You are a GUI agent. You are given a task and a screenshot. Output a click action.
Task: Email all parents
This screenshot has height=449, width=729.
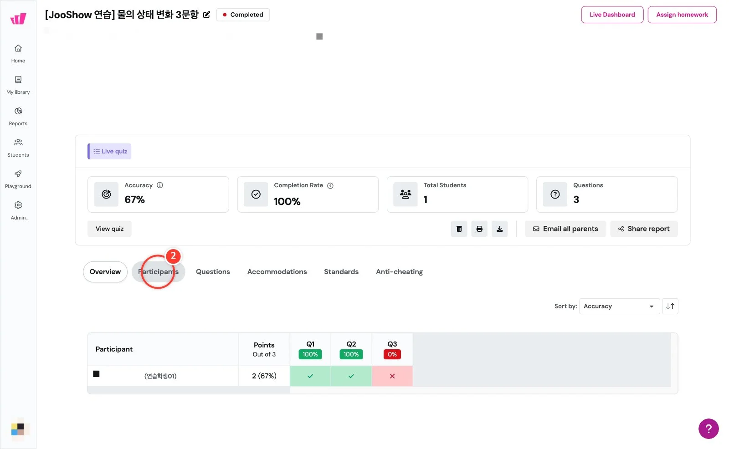click(565, 229)
